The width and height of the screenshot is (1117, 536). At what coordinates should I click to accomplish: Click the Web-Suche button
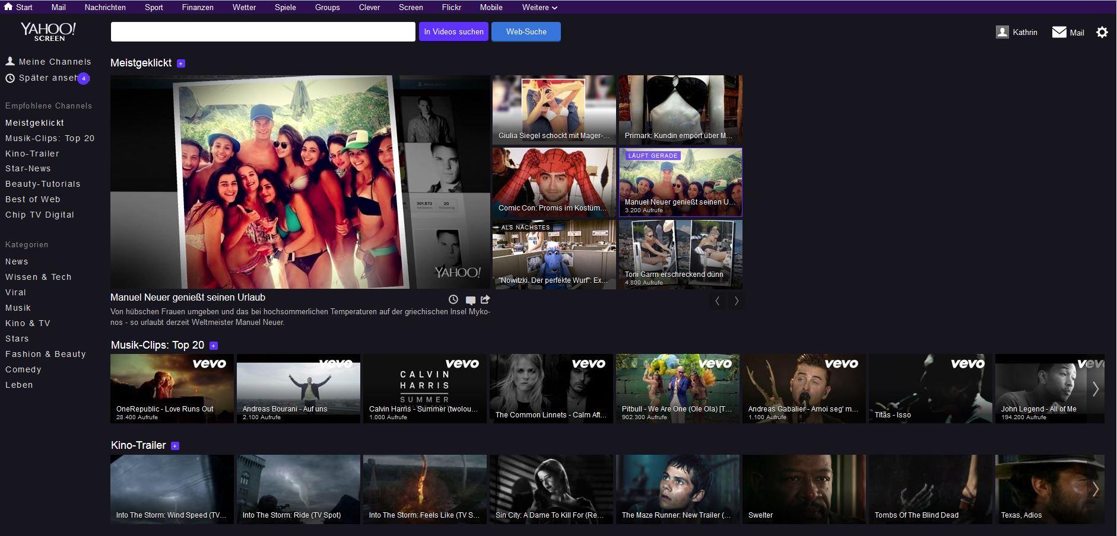pyautogui.click(x=526, y=32)
